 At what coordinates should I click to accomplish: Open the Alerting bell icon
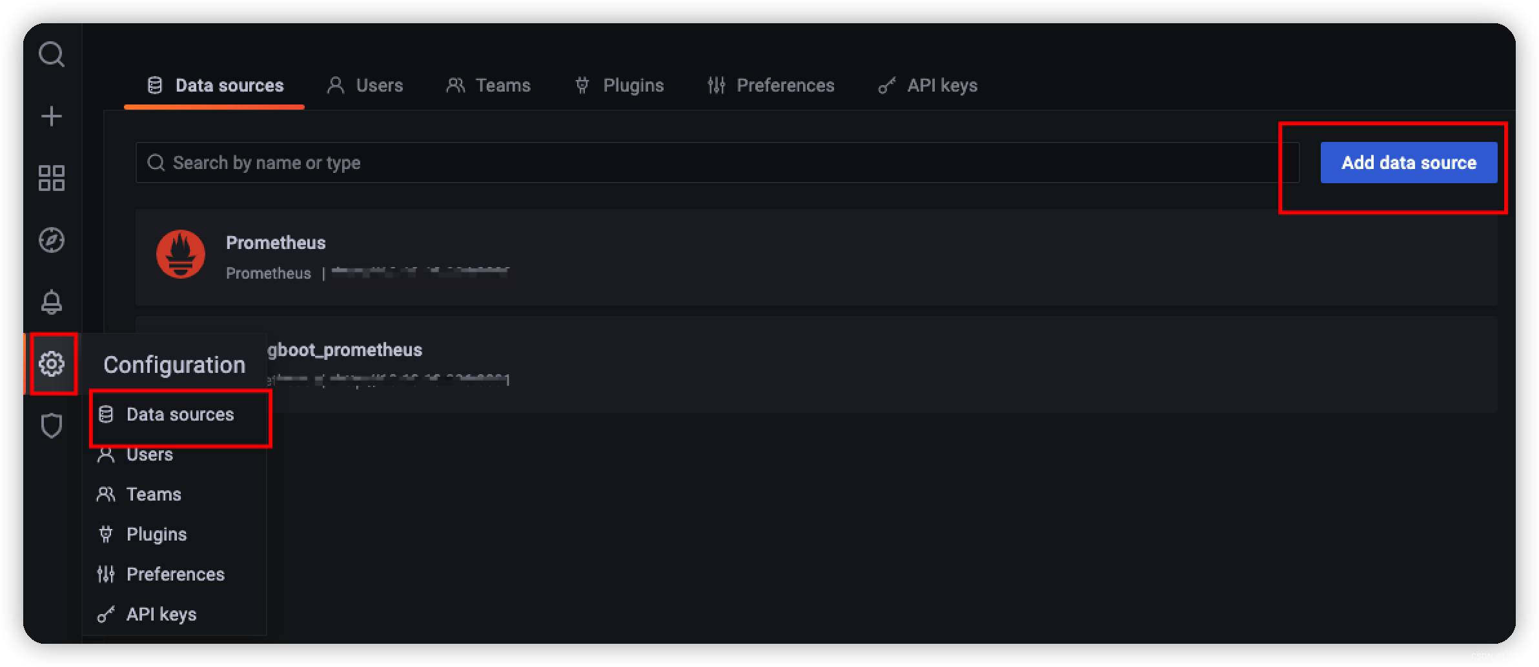pos(52,302)
